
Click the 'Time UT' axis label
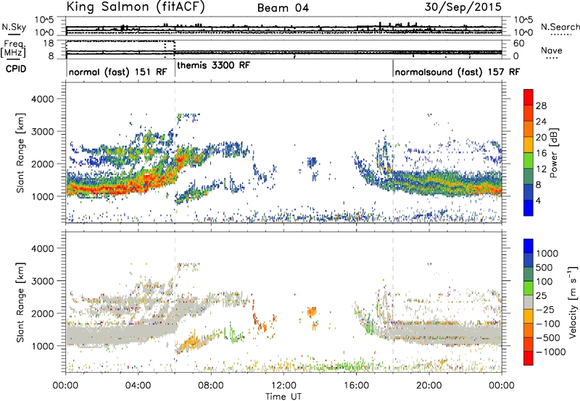point(283,397)
